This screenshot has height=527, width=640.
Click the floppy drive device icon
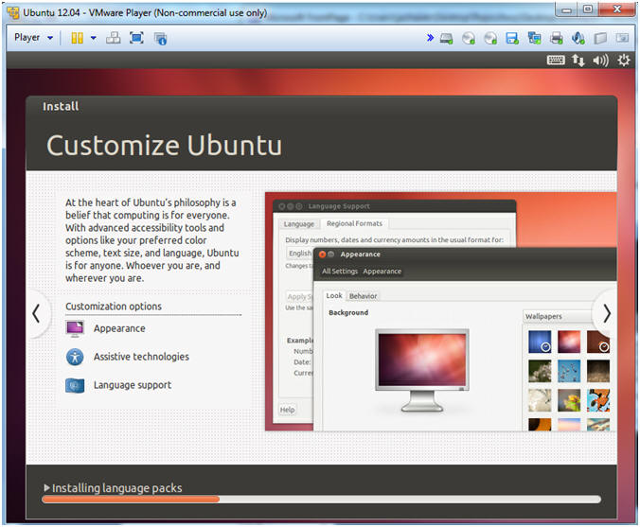tap(512, 39)
